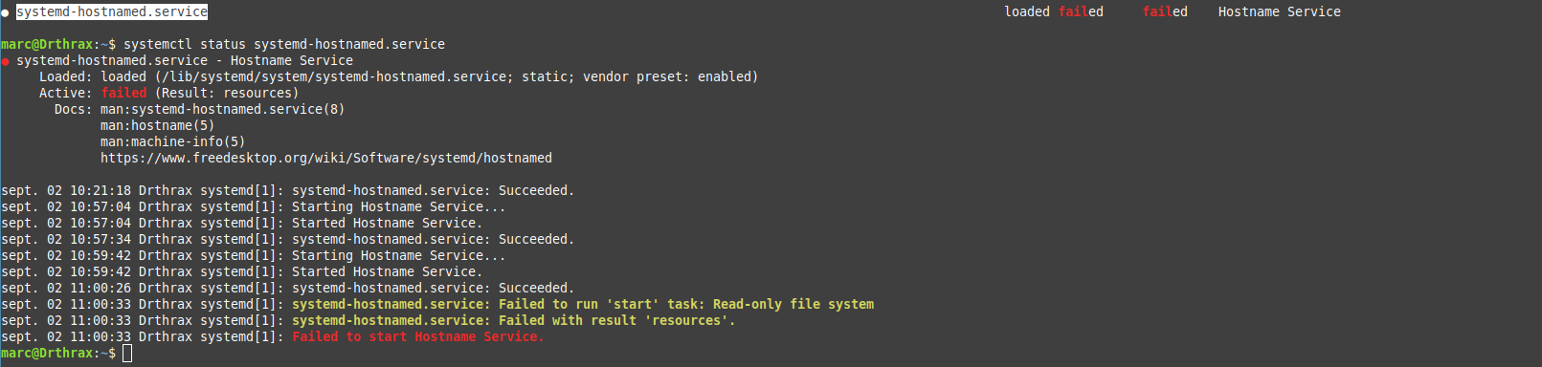Click the unit file path /lib/systemd/system/systemd-hostnamed.service
The image size is (1542, 367).
pyautogui.click(x=334, y=77)
